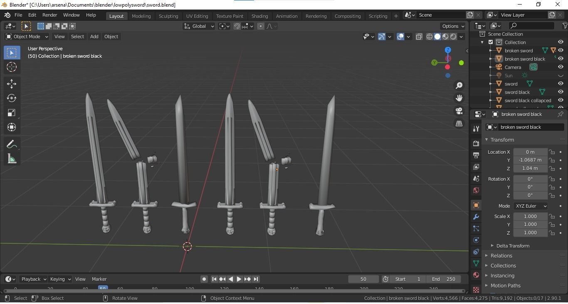
Task: Open the Global transform orientation dropdown
Action: click(199, 26)
